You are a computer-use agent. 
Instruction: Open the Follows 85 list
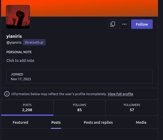(x=80, y=108)
